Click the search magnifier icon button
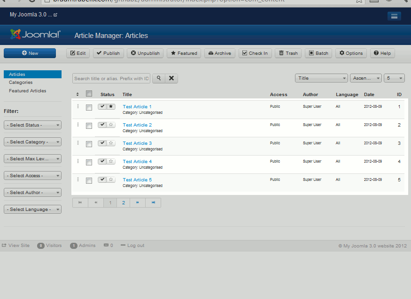This screenshot has width=411, height=299. click(159, 78)
